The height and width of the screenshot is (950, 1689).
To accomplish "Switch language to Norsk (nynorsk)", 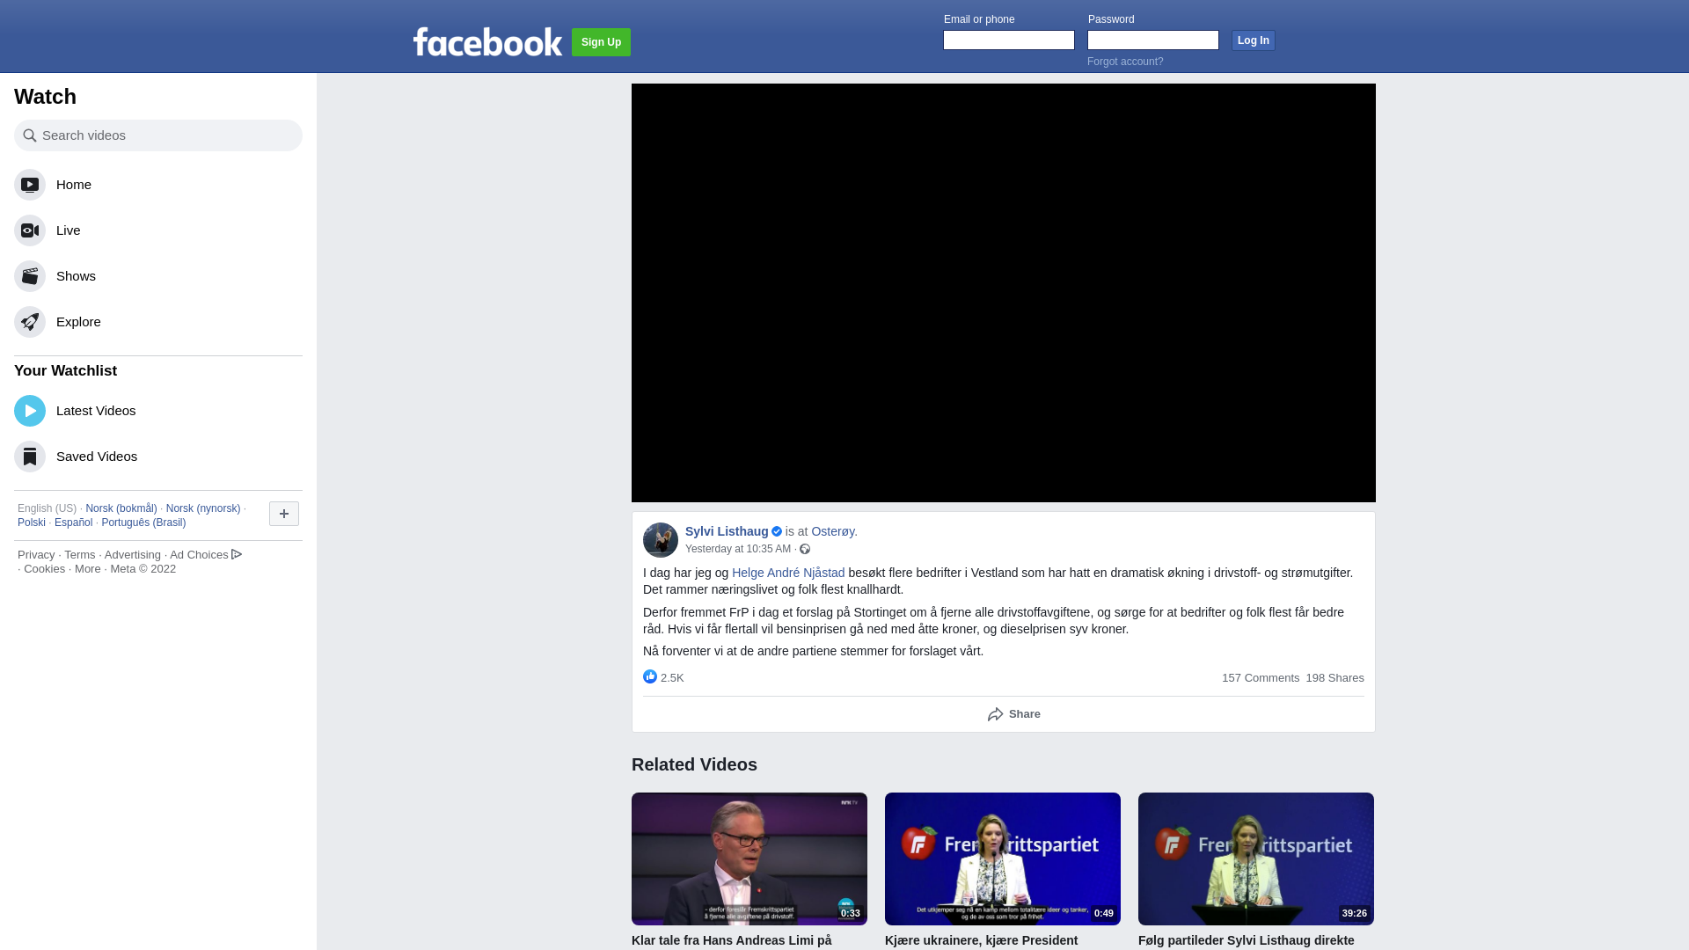I will coord(203,508).
